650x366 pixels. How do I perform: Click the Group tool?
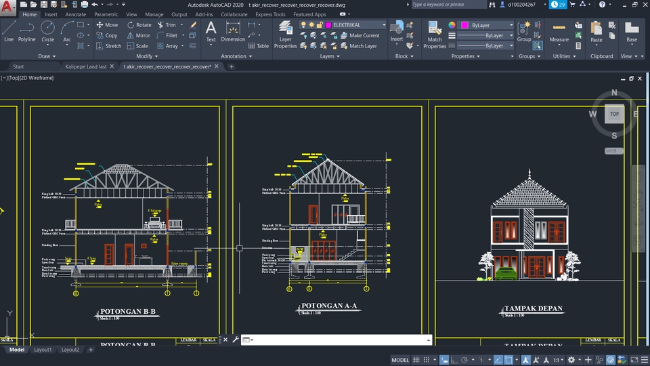click(524, 32)
